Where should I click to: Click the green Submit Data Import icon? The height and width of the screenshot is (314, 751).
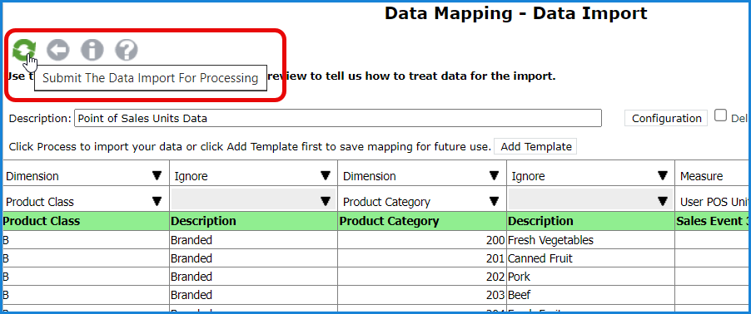24,50
